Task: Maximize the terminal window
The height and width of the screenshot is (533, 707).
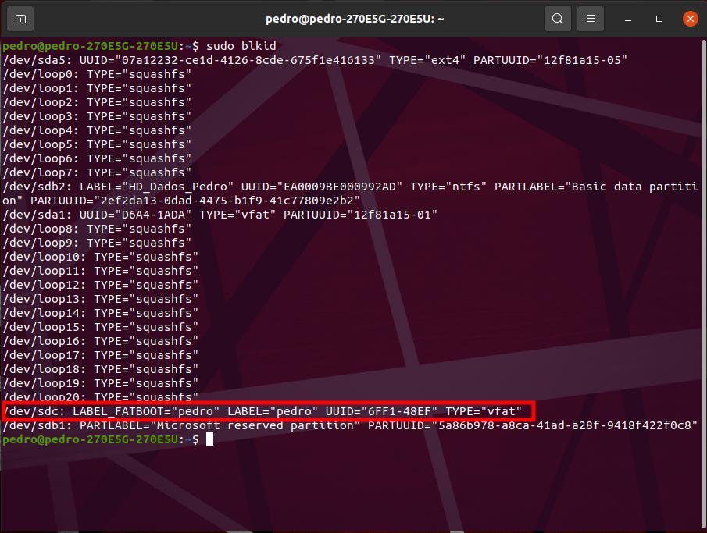Action: (x=659, y=19)
